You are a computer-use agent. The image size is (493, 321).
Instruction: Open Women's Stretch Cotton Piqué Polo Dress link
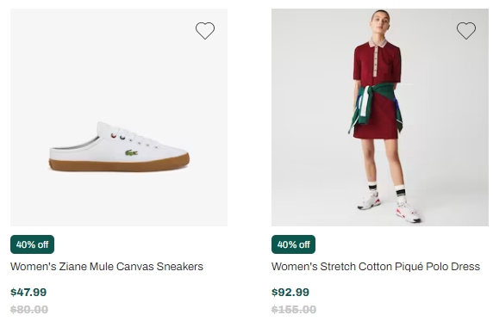coord(376,267)
